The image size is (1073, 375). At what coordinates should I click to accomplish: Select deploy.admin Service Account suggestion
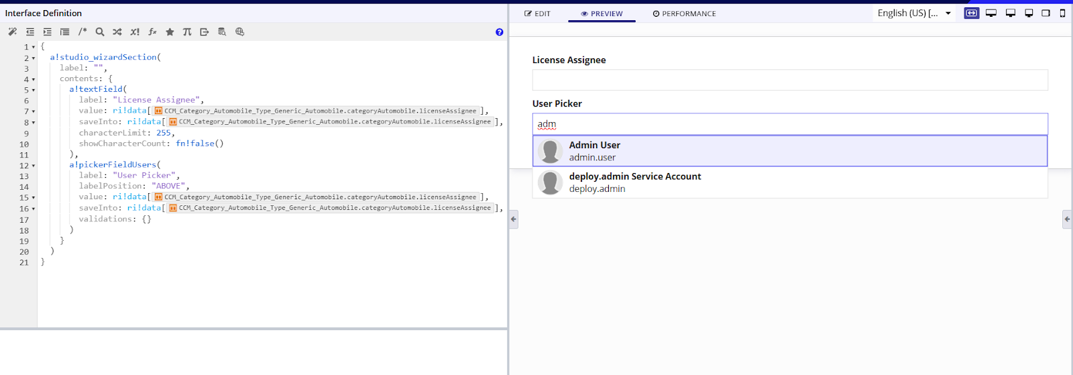pyautogui.click(x=790, y=182)
